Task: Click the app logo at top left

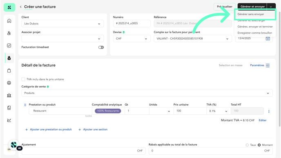Action: (9, 7)
